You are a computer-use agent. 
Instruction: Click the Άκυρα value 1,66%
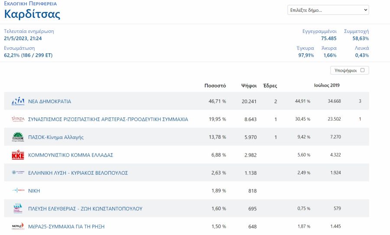pos(330,55)
